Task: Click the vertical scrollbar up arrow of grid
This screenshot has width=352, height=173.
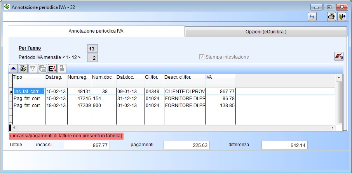Action: (x=339, y=78)
